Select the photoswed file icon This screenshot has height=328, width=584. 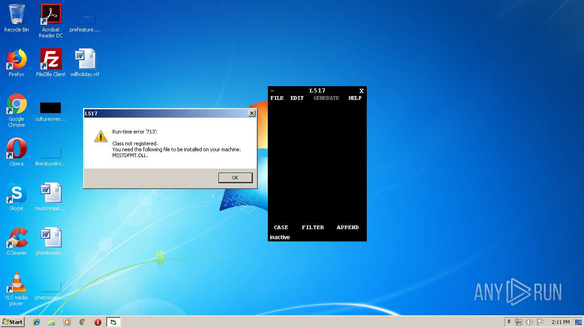(x=51, y=290)
